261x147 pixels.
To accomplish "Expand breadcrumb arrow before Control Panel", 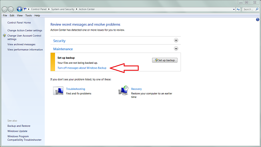I will pyautogui.click(x=29, y=9).
